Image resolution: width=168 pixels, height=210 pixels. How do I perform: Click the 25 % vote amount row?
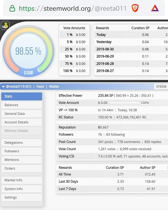[74, 49]
